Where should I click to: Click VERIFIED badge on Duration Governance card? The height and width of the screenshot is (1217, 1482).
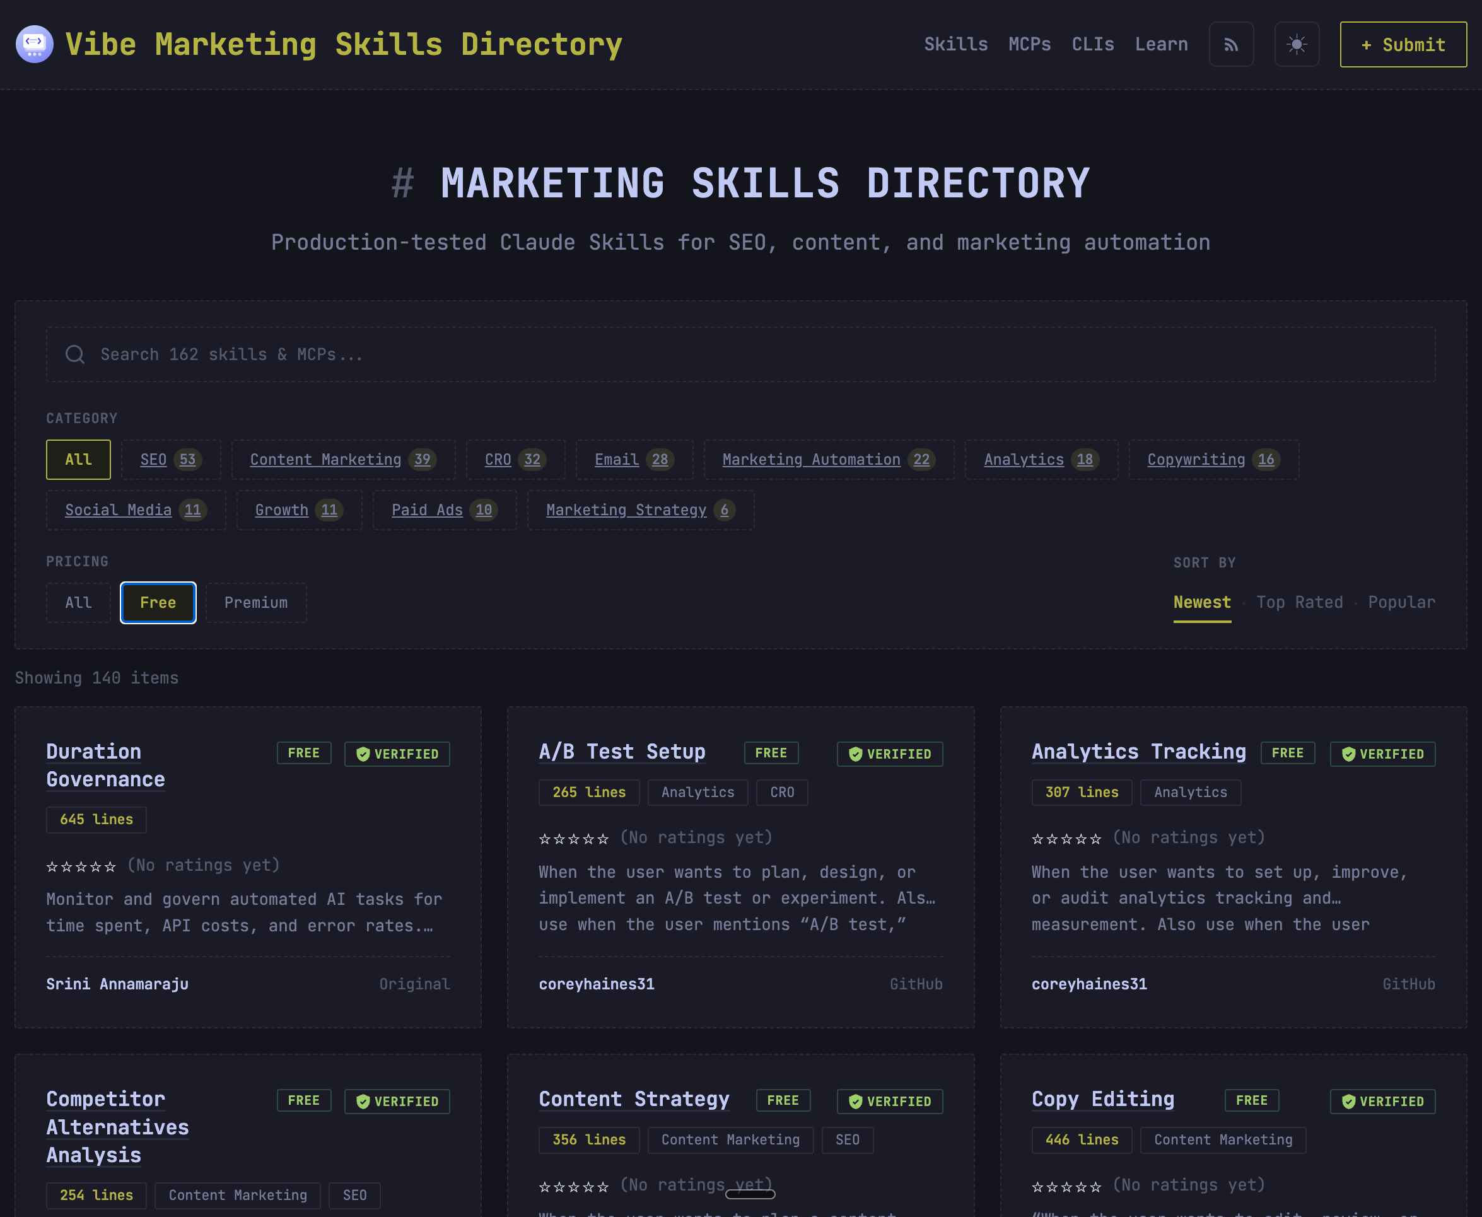coord(397,754)
